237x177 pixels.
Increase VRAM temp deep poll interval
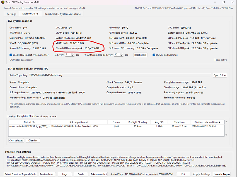coord(122,54)
